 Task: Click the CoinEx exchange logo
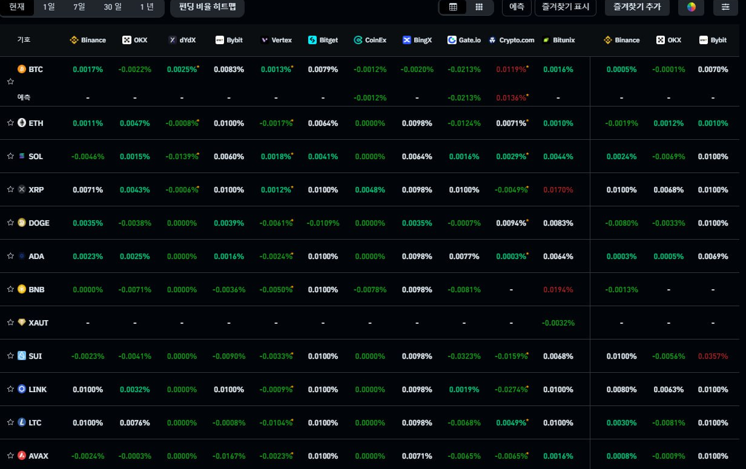point(358,40)
